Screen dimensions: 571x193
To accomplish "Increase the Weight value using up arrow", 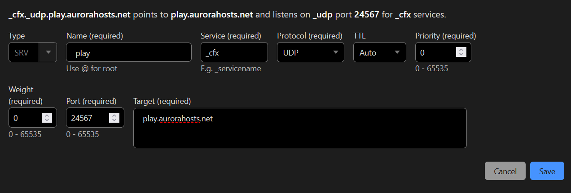I will [47, 116].
